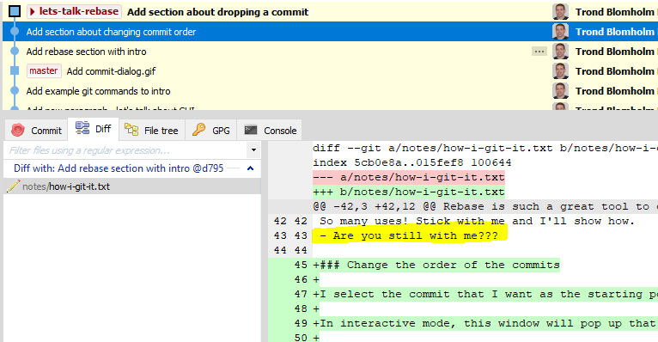
Task: Collapse the 'Diff with: Add rebase section' group
Action: pos(251,168)
